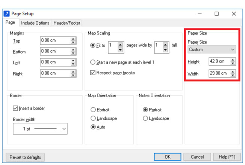Image resolution: width=245 pixels, height=165 pixels.
Task: Decrease paper Width with its down arrow
Action: point(233,75)
